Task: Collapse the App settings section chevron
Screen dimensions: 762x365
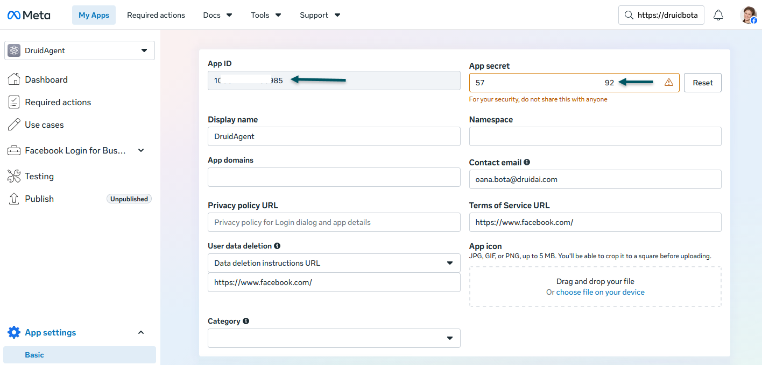Action: click(141, 332)
